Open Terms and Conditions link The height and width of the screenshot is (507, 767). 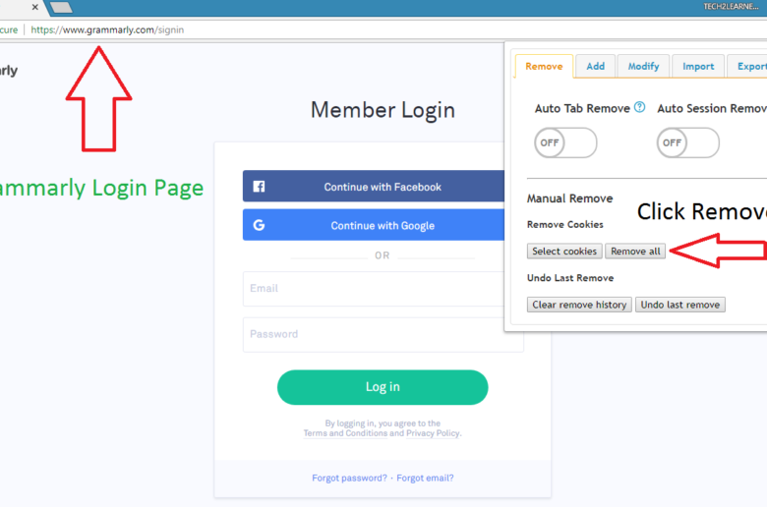345,433
